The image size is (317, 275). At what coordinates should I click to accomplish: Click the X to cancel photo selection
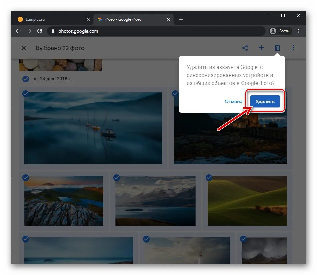coord(23,48)
